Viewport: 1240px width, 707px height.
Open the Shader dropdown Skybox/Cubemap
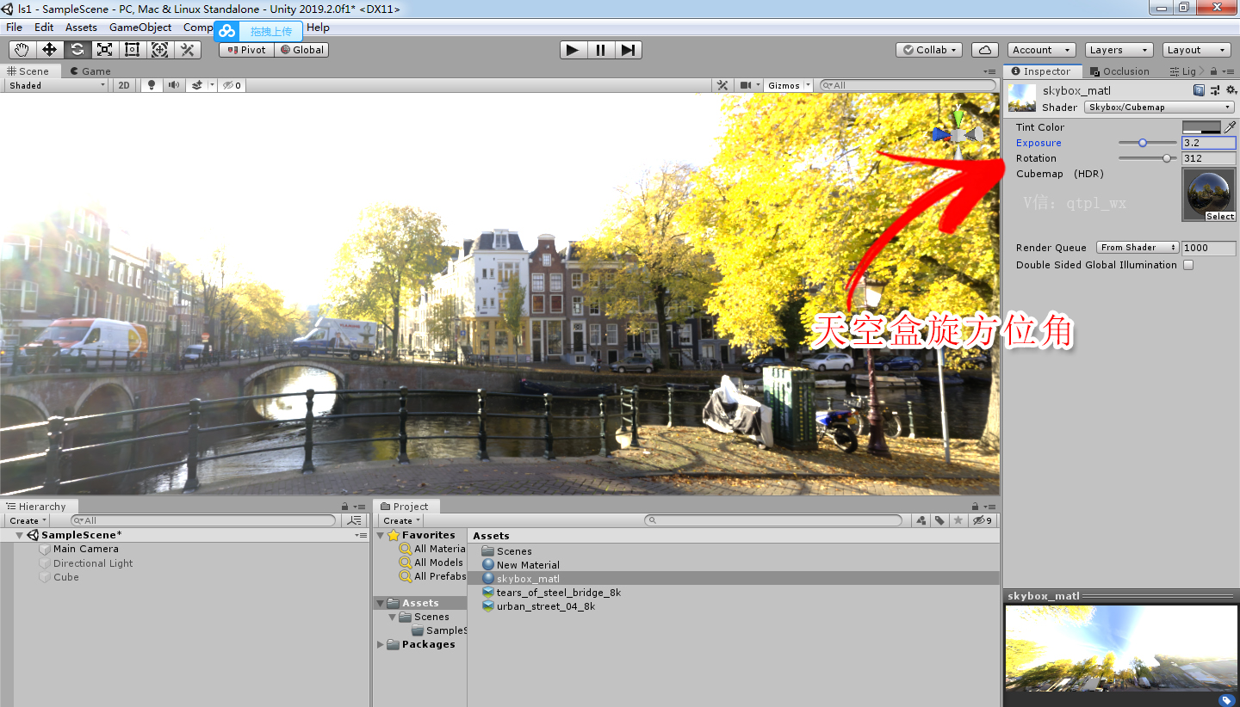1159,108
